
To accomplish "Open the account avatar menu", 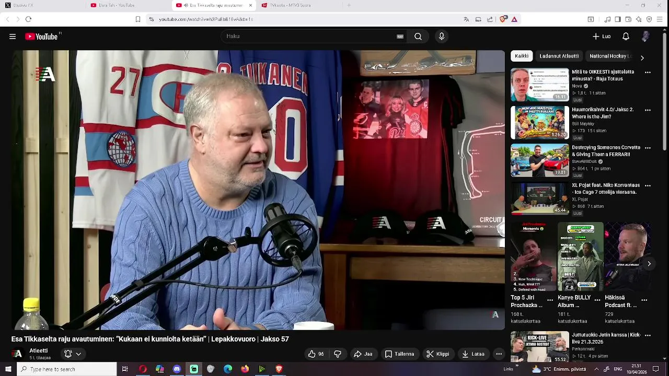I will [x=645, y=37].
